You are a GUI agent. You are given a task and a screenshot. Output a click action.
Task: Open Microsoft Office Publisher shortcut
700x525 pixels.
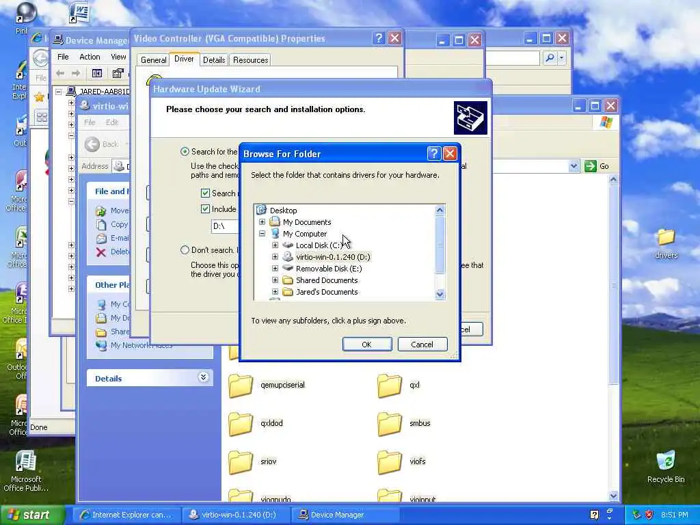pyautogui.click(x=25, y=472)
